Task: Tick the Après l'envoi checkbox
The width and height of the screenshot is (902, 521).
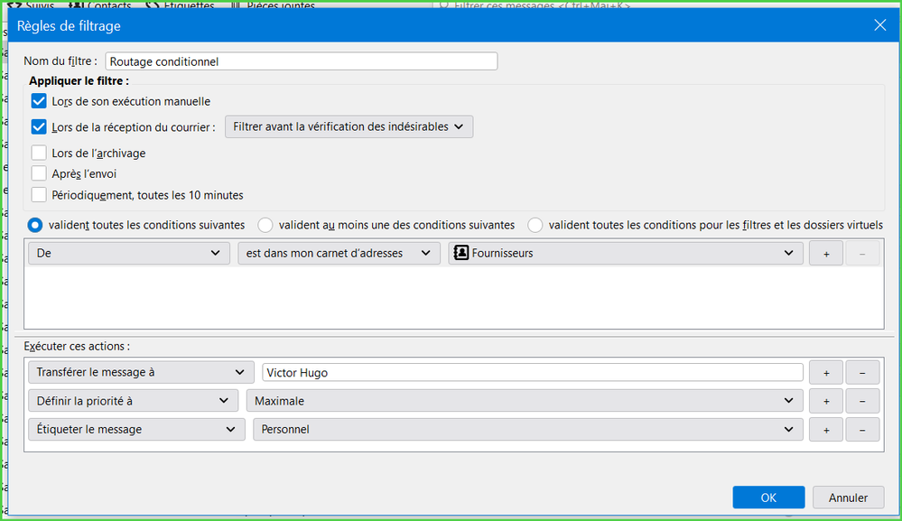Action: [x=39, y=173]
